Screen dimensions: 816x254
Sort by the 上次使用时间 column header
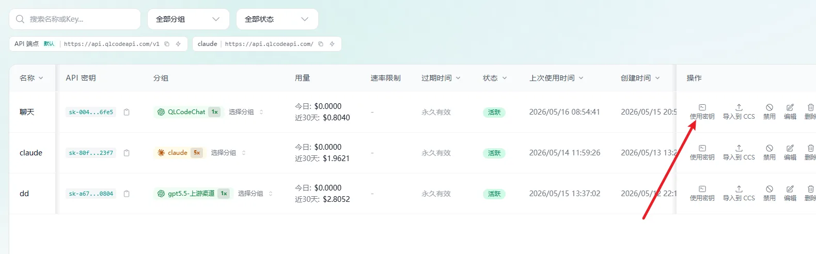[x=556, y=78]
